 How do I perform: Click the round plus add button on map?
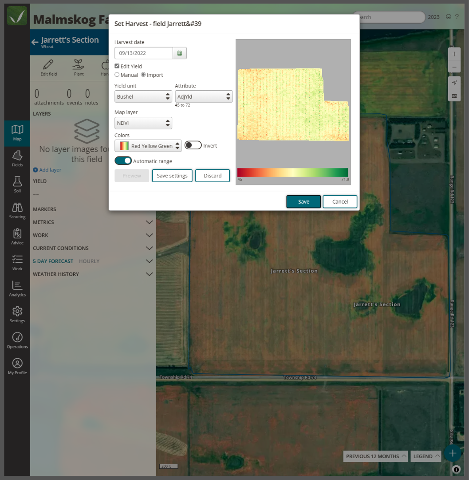[x=453, y=453]
